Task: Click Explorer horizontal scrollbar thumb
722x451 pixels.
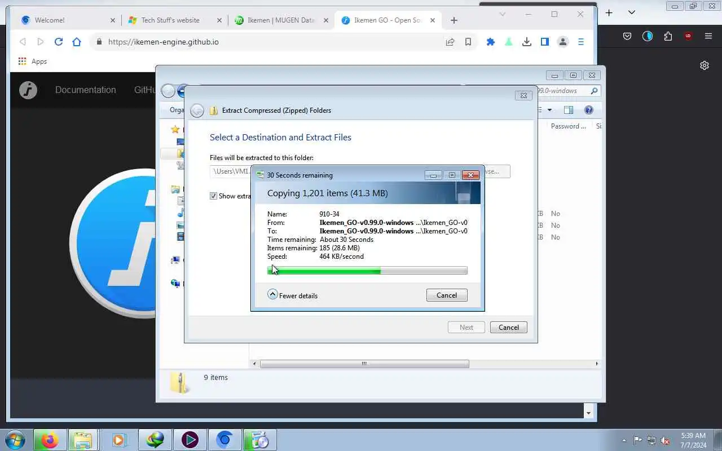Action: pyautogui.click(x=364, y=364)
